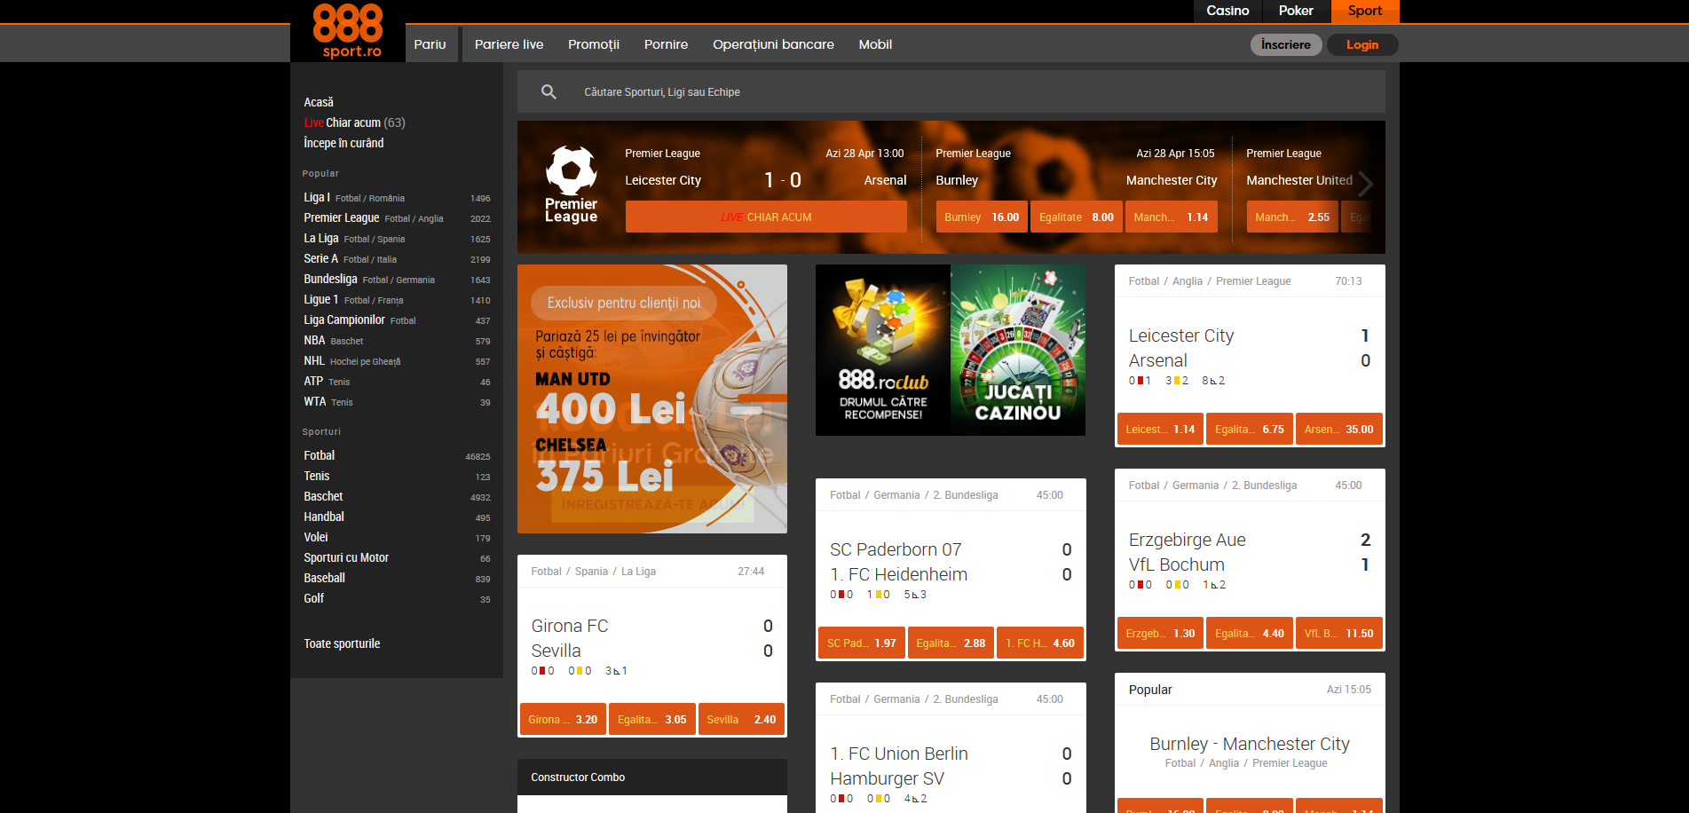Screen dimensions: 1689x813
Task: Click the search magnifier icon
Action: pyautogui.click(x=549, y=91)
